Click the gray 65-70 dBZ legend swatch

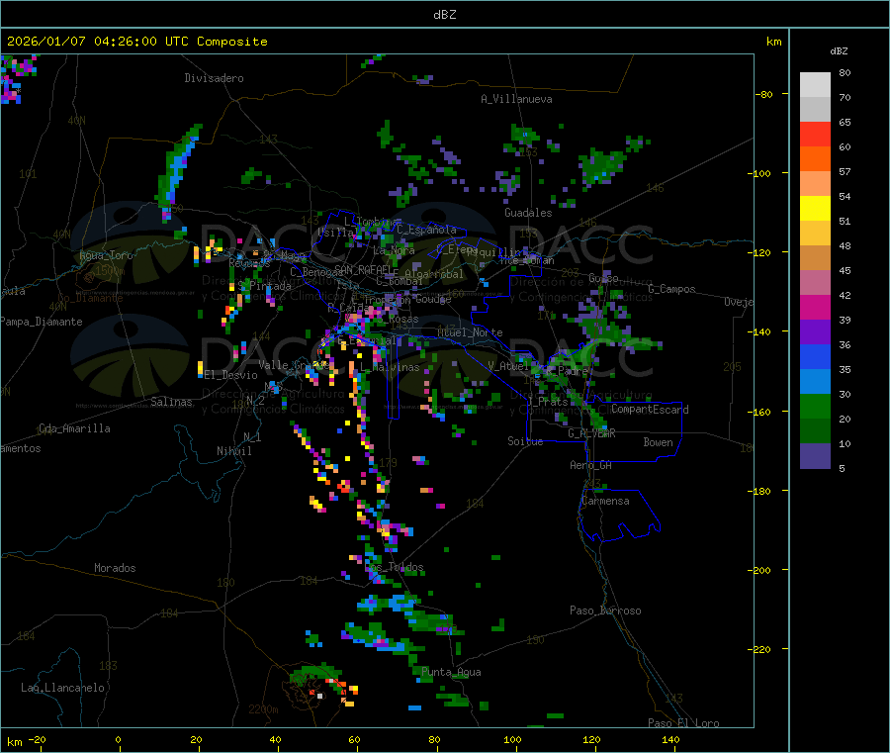pyautogui.click(x=815, y=110)
